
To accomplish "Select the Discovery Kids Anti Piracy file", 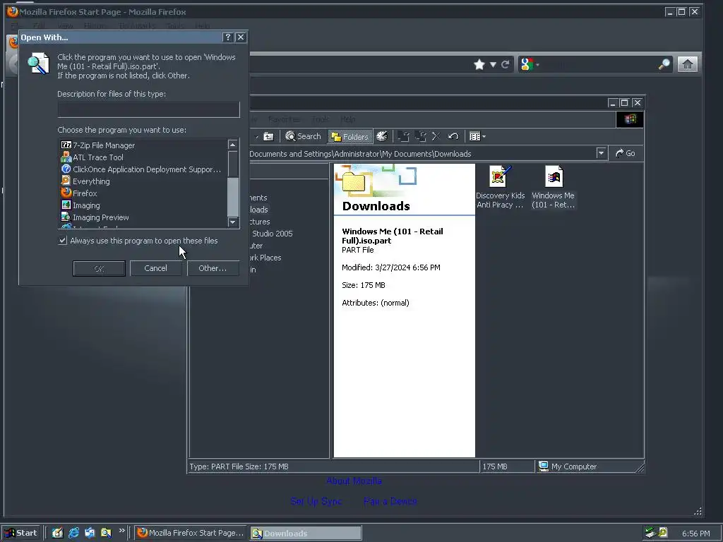I will click(501, 186).
